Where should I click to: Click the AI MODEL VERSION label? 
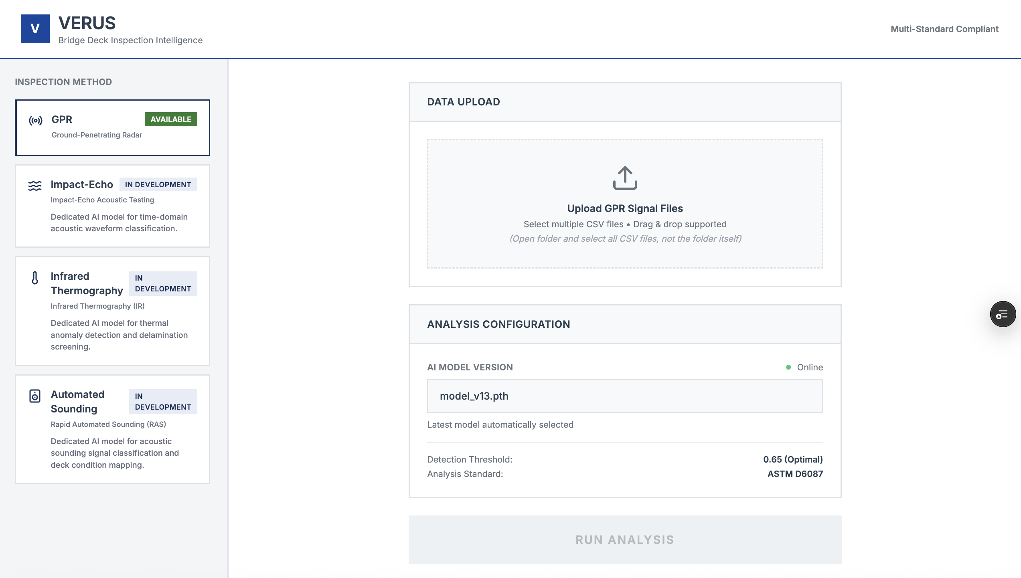coord(470,367)
